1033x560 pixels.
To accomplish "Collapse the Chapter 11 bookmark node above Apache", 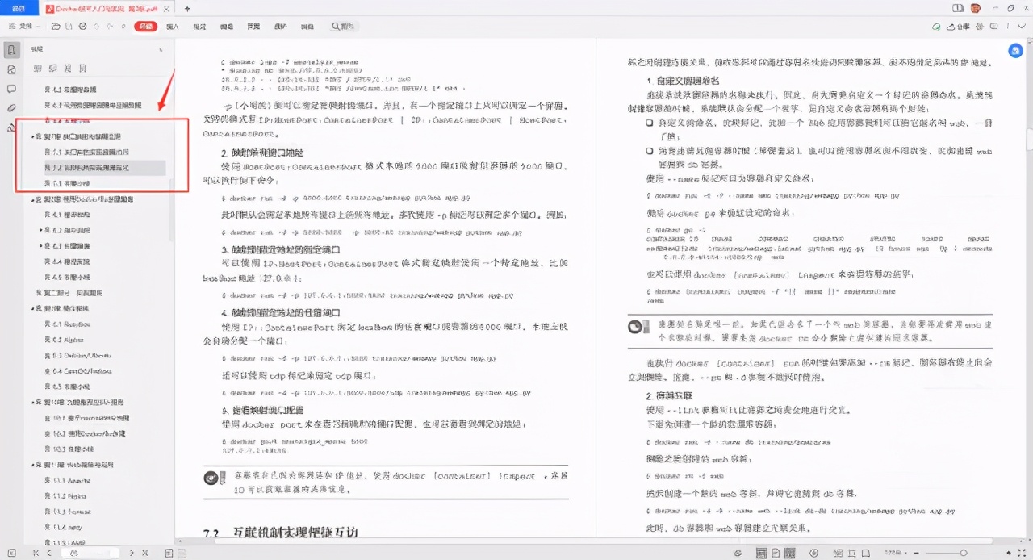I will (x=33, y=465).
